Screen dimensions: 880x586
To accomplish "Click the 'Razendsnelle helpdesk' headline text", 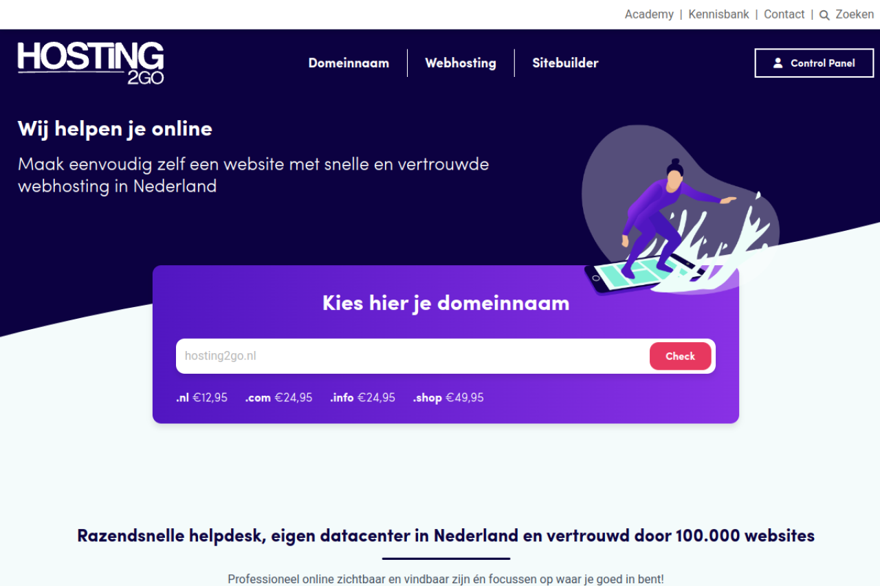I will click(445, 535).
